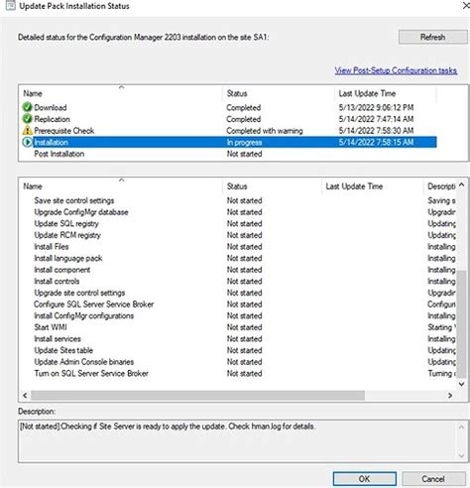470x488 pixels.
Task: Select 'Turn on SQL Server Service Broker' step
Action: pos(91,374)
